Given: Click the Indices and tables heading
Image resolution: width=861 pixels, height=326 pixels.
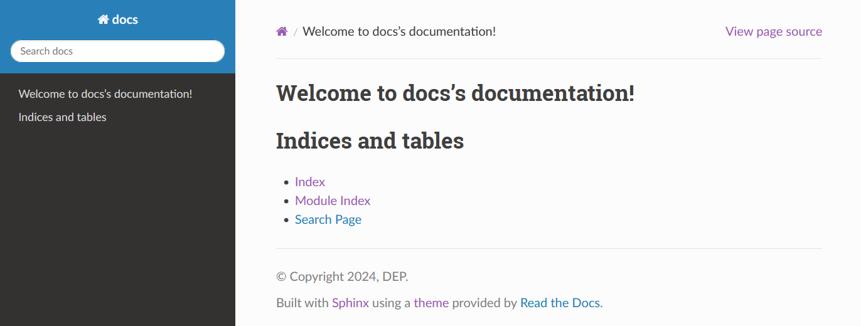Looking at the screenshot, I should [x=370, y=140].
